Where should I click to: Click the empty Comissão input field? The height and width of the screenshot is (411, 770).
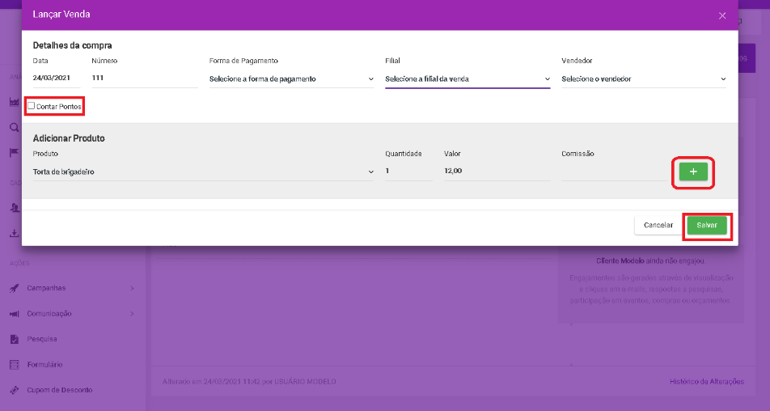point(612,172)
